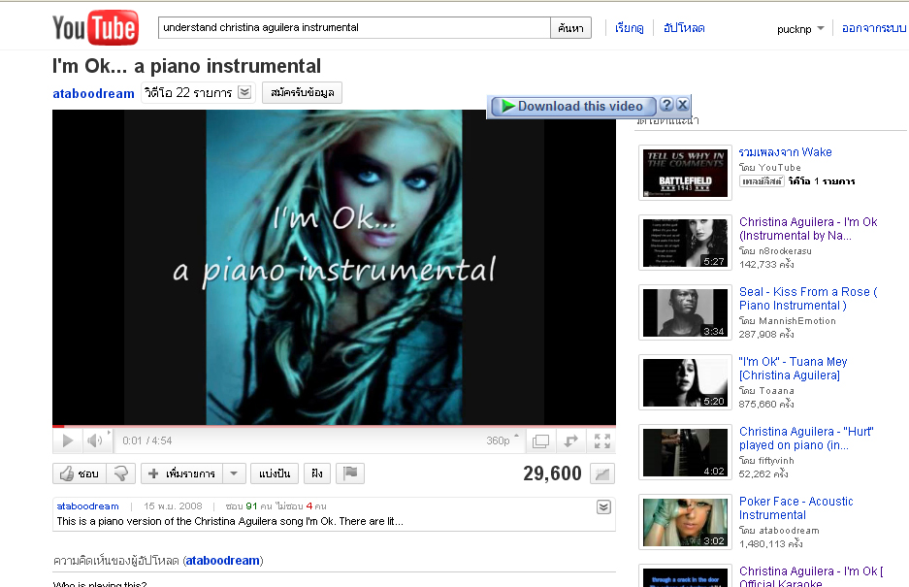Click the 1,480,113 ครั้ง view count
The width and height of the screenshot is (909, 587).
770,544
